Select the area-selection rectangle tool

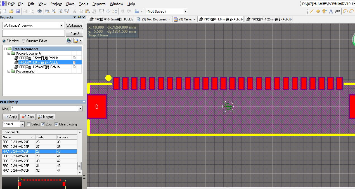pos(101,11)
